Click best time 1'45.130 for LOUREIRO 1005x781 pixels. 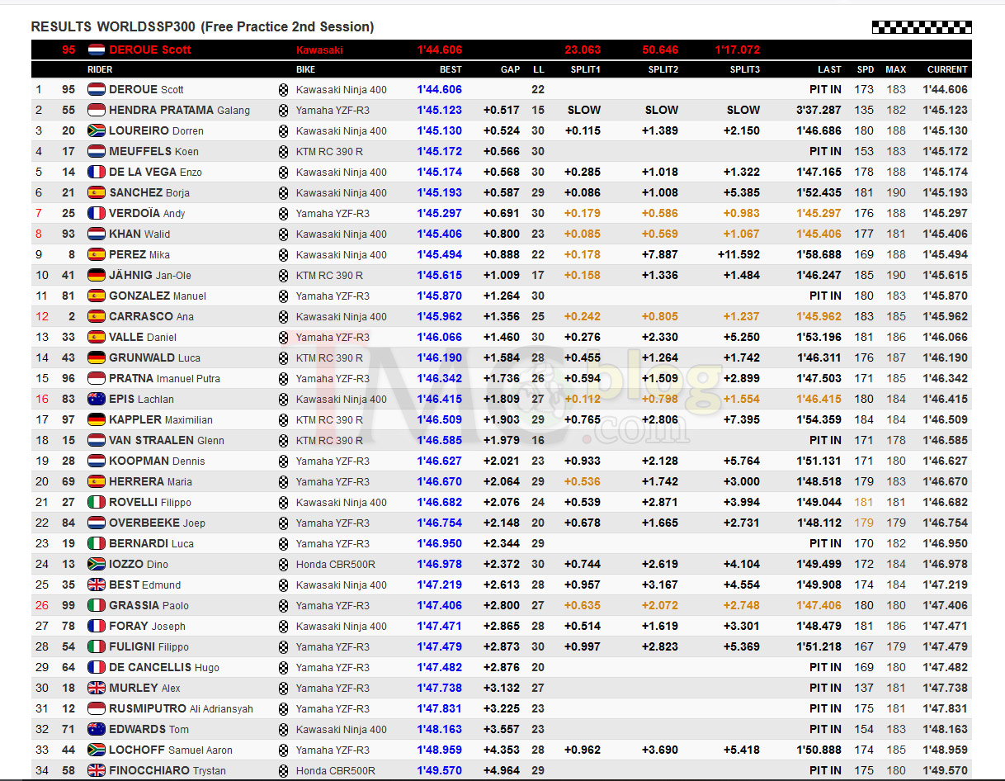point(439,130)
